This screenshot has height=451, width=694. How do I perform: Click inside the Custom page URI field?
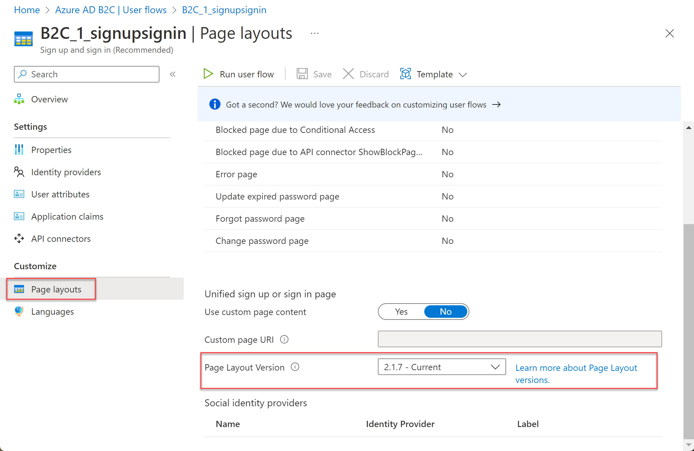[x=520, y=339]
